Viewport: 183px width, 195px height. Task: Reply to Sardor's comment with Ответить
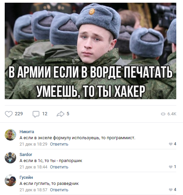pos(59,167)
